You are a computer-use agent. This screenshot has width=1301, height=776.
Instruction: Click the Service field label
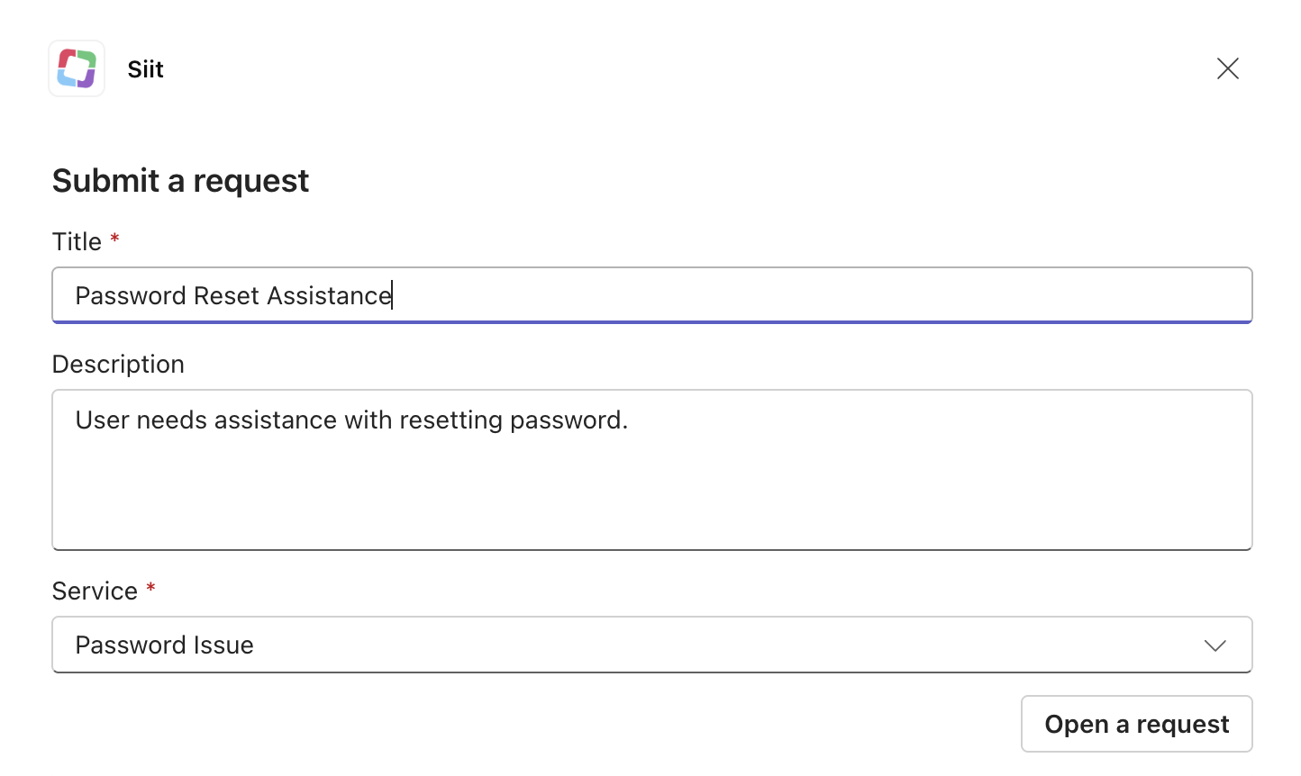pos(95,591)
